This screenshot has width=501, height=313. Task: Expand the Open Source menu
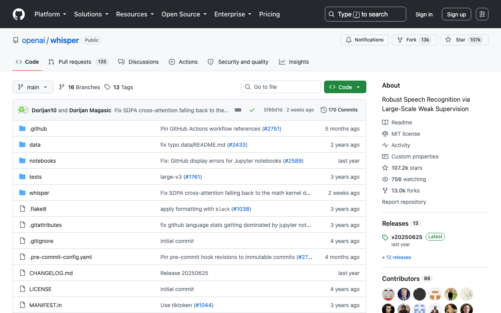pos(184,14)
